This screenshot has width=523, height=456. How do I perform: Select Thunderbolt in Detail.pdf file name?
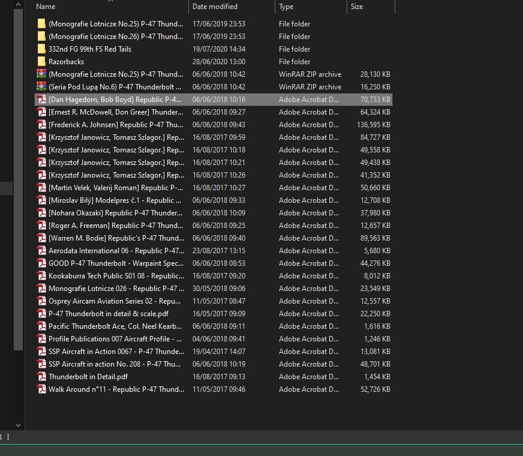tap(88, 377)
